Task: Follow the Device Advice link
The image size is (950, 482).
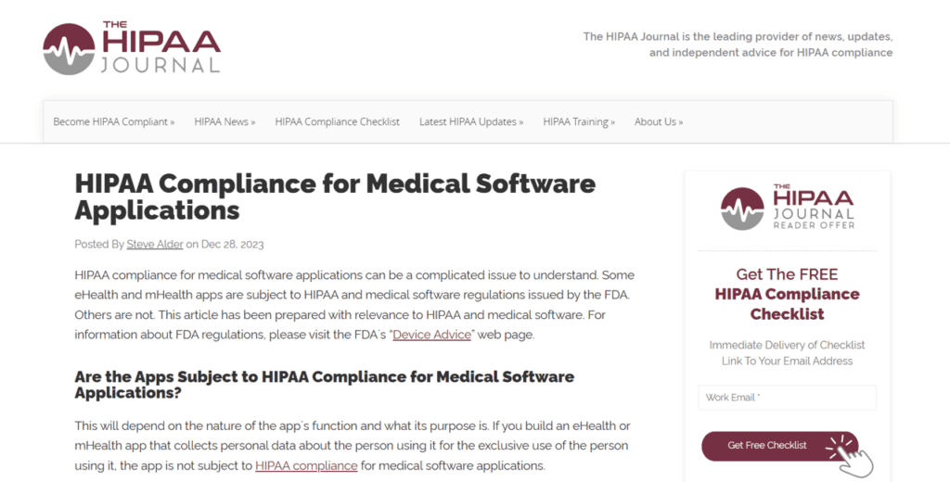Action: pos(432,335)
